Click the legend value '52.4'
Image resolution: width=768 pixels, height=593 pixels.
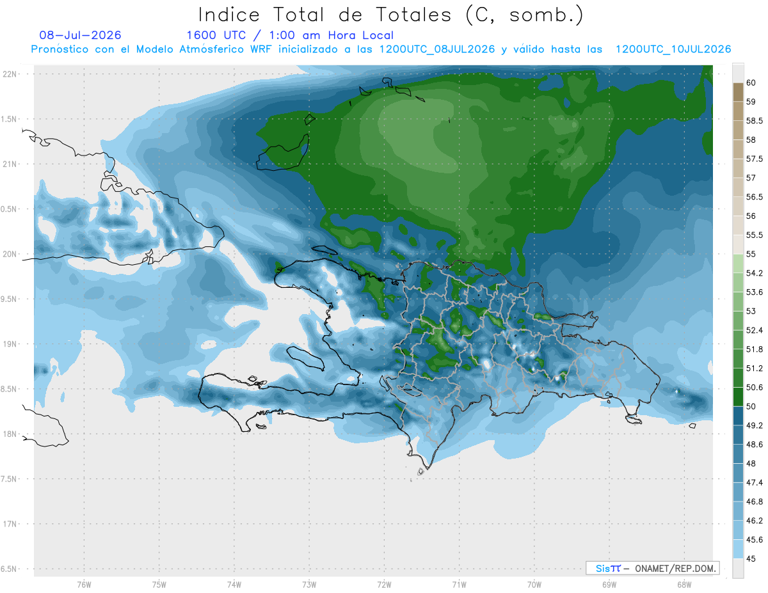pyautogui.click(x=755, y=330)
